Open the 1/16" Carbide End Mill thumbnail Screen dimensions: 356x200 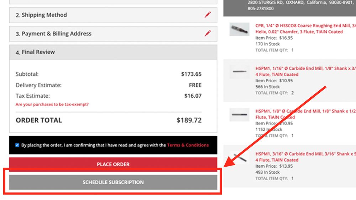(x=239, y=71)
